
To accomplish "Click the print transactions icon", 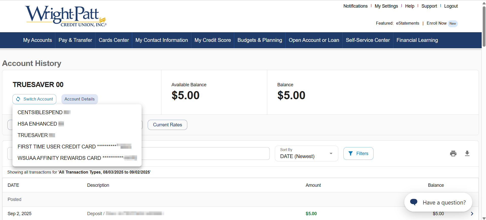I will (453, 154).
